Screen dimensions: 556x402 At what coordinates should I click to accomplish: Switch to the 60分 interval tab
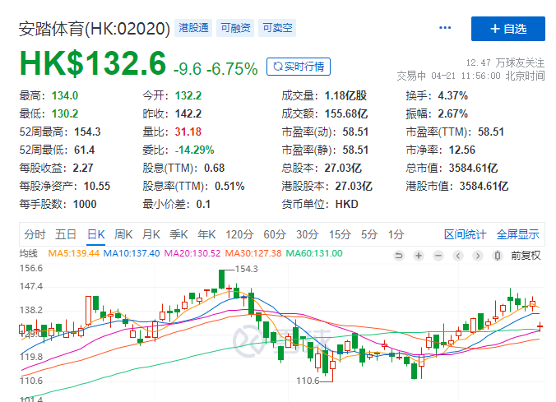pyautogui.click(x=275, y=234)
